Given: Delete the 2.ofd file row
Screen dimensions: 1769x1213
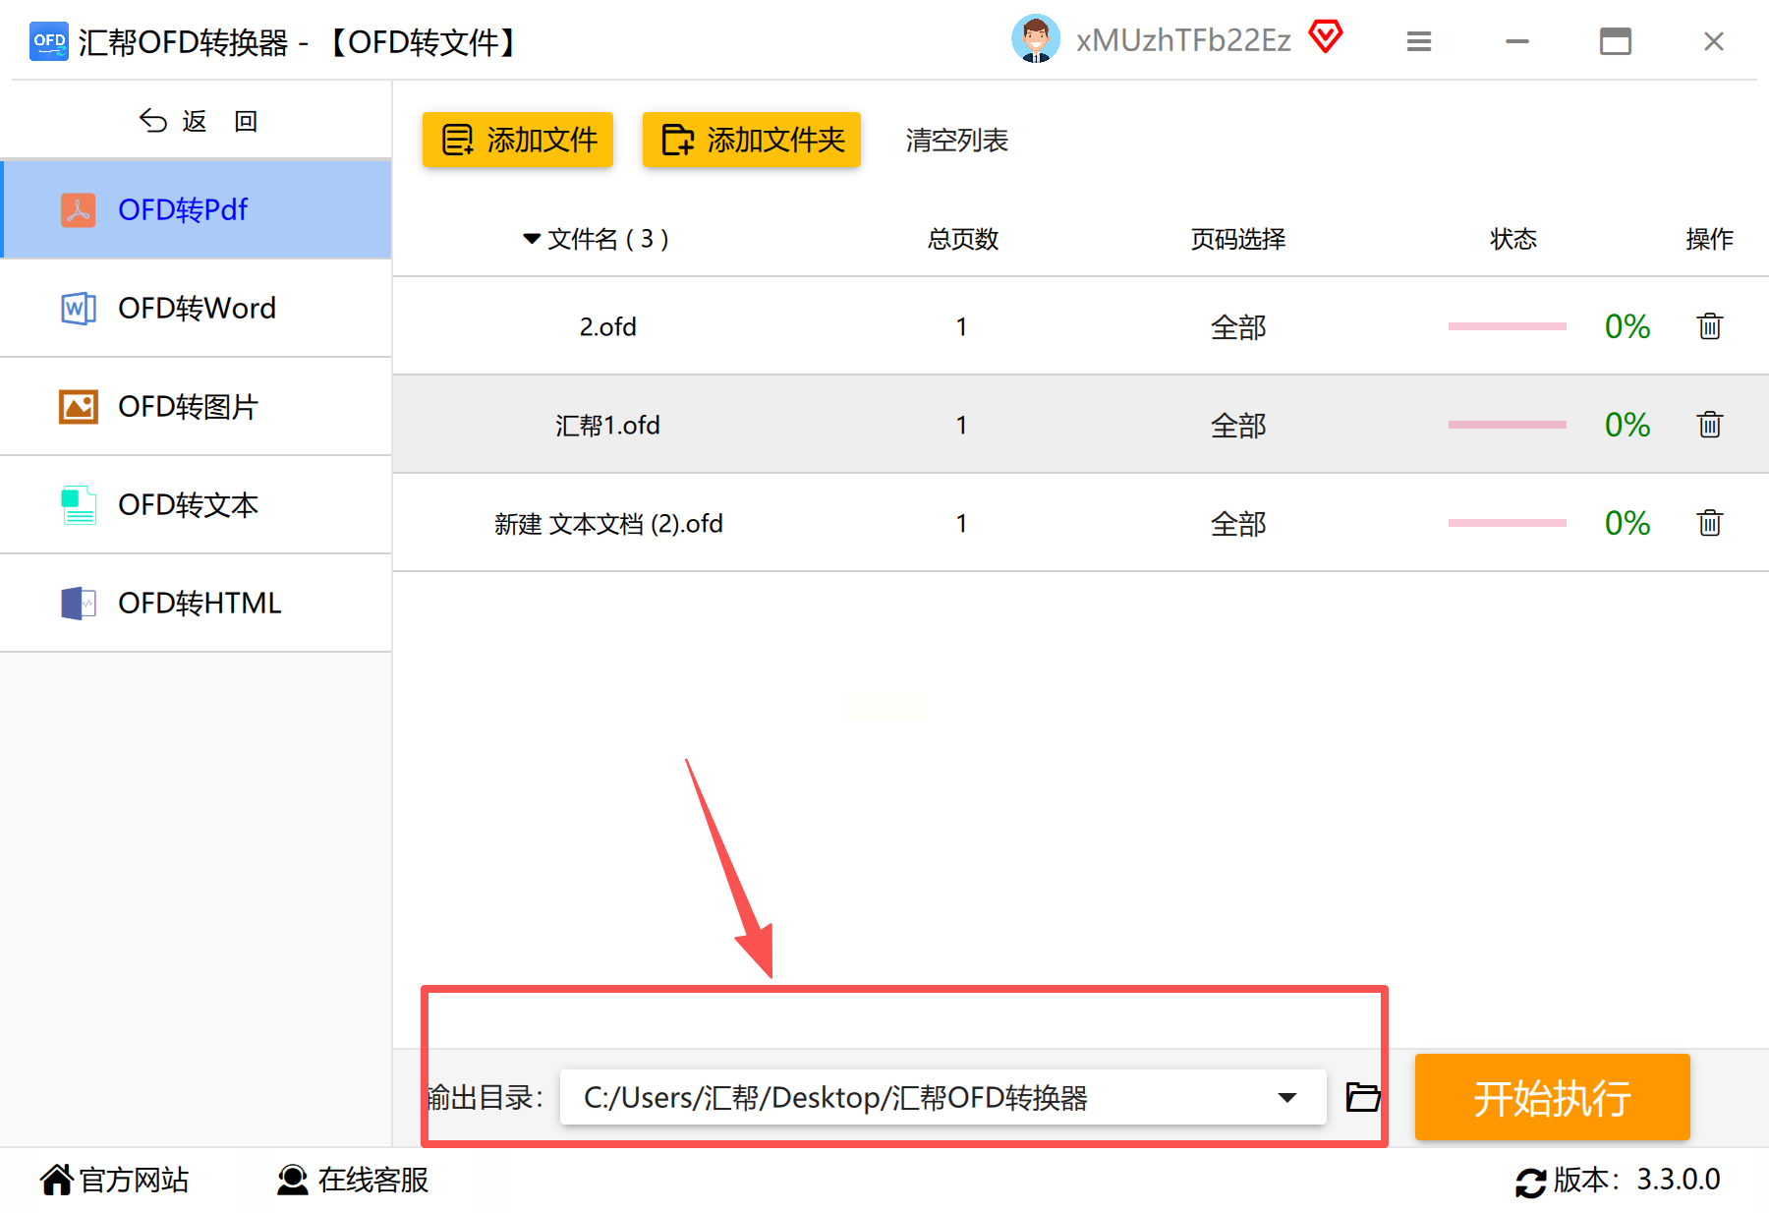Looking at the screenshot, I should click(1710, 325).
